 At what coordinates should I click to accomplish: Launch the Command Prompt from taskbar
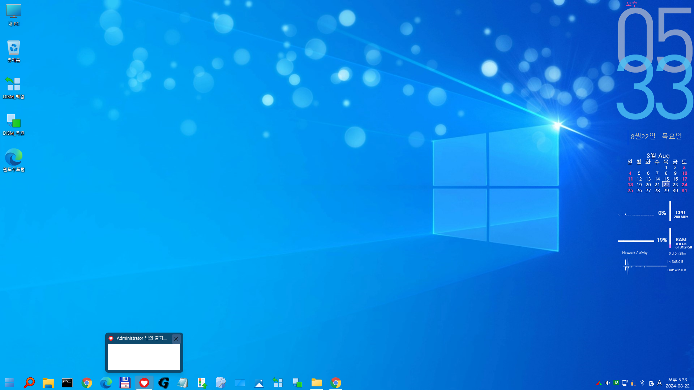[x=67, y=382]
